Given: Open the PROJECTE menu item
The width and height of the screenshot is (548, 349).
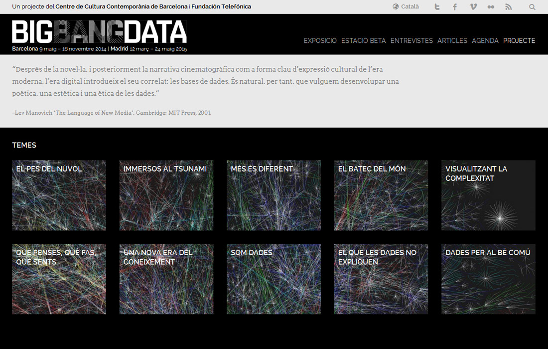Looking at the screenshot, I should coord(519,40).
